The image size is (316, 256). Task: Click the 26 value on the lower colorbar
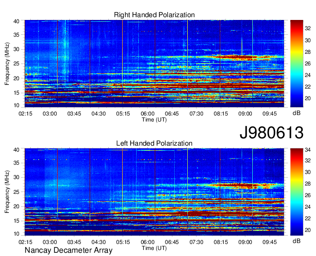click(x=308, y=195)
